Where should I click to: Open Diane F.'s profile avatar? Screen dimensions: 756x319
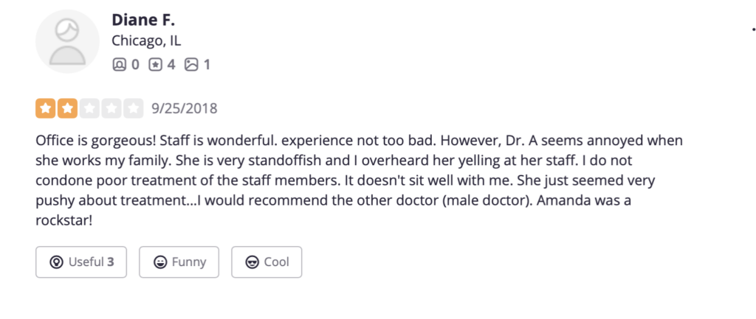(x=67, y=41)
